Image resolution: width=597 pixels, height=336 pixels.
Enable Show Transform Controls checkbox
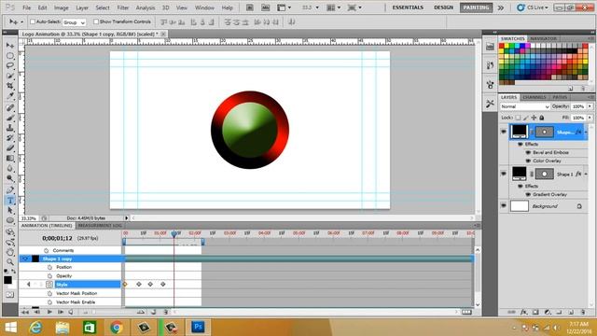click(96, 21)
